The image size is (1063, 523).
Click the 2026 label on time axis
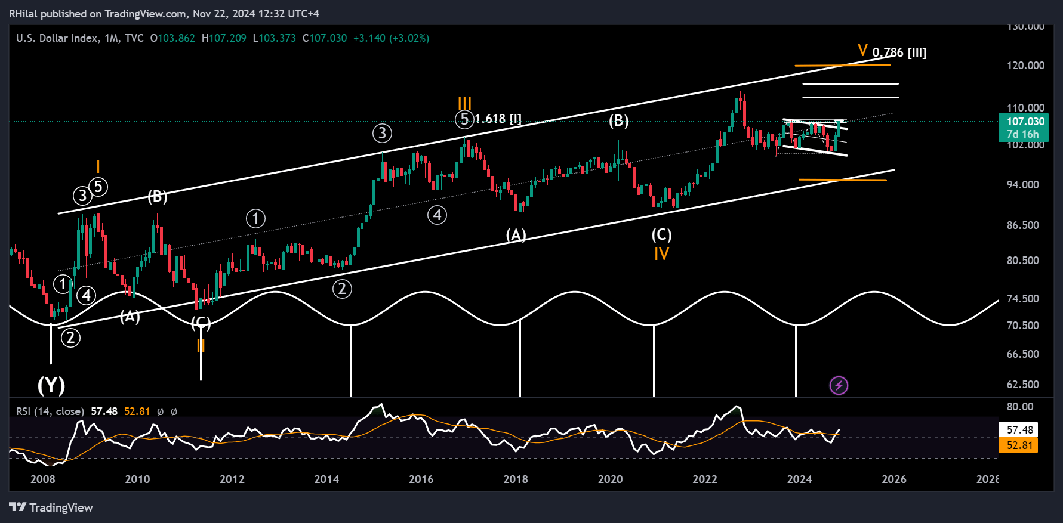click(x=894, y=479)
